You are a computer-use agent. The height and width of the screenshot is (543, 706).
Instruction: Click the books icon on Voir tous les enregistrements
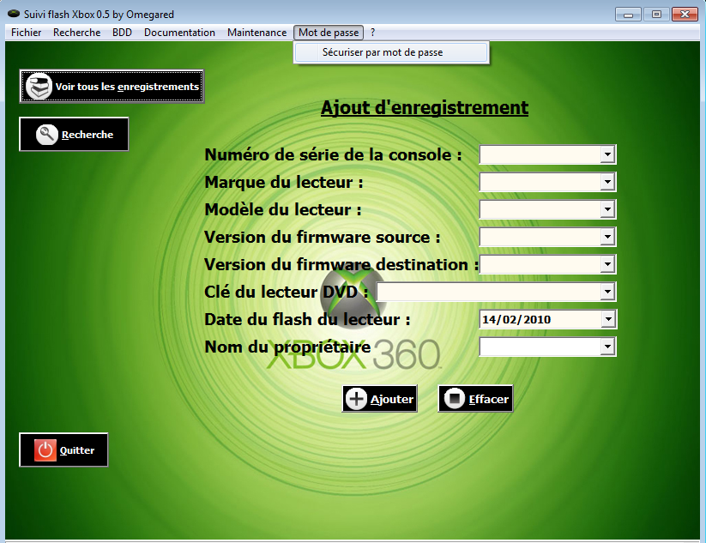(39, 86)
